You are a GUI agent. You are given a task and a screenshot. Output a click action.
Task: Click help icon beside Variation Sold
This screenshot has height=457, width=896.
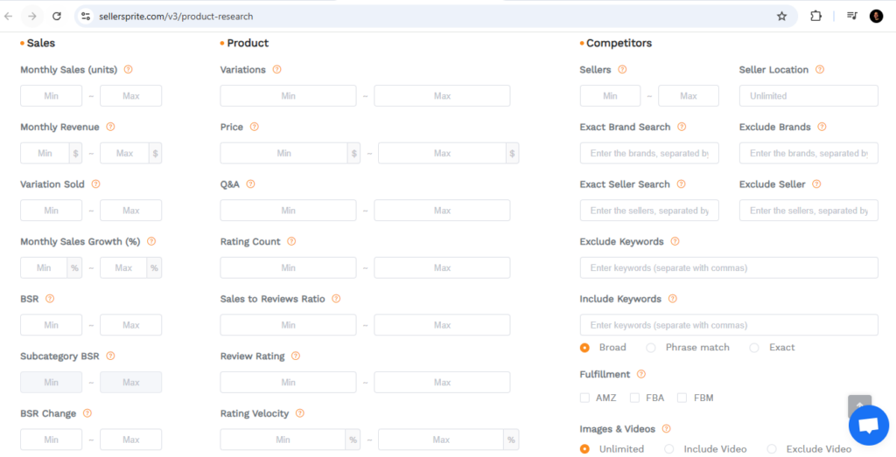95,184
